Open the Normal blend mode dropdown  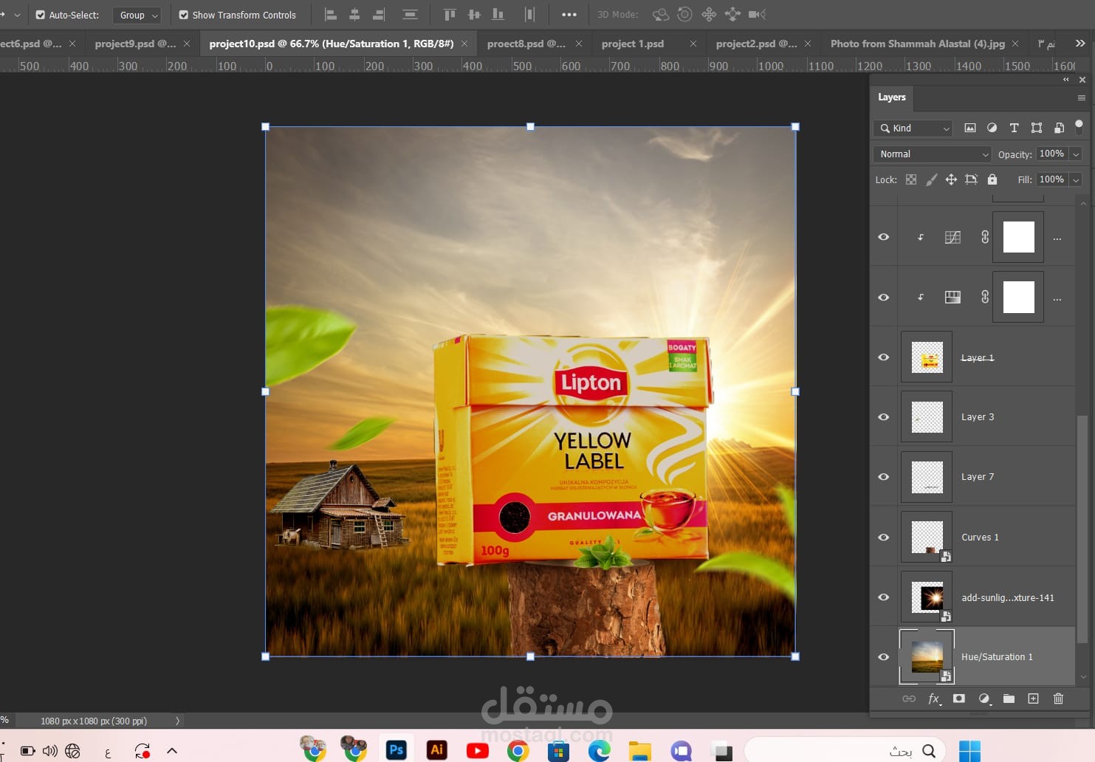[933, 154]
